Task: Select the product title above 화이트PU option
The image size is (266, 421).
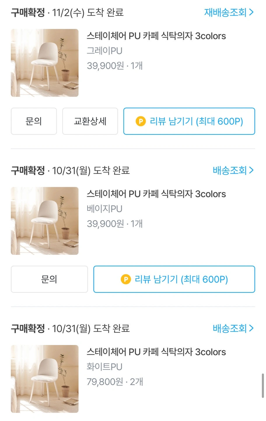Action: pos(156,352)
